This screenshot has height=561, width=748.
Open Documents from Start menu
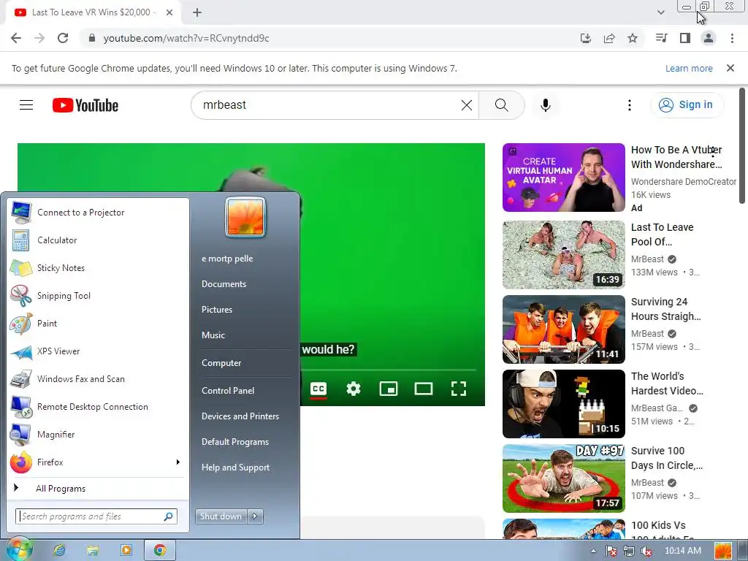tap(224, 284)
